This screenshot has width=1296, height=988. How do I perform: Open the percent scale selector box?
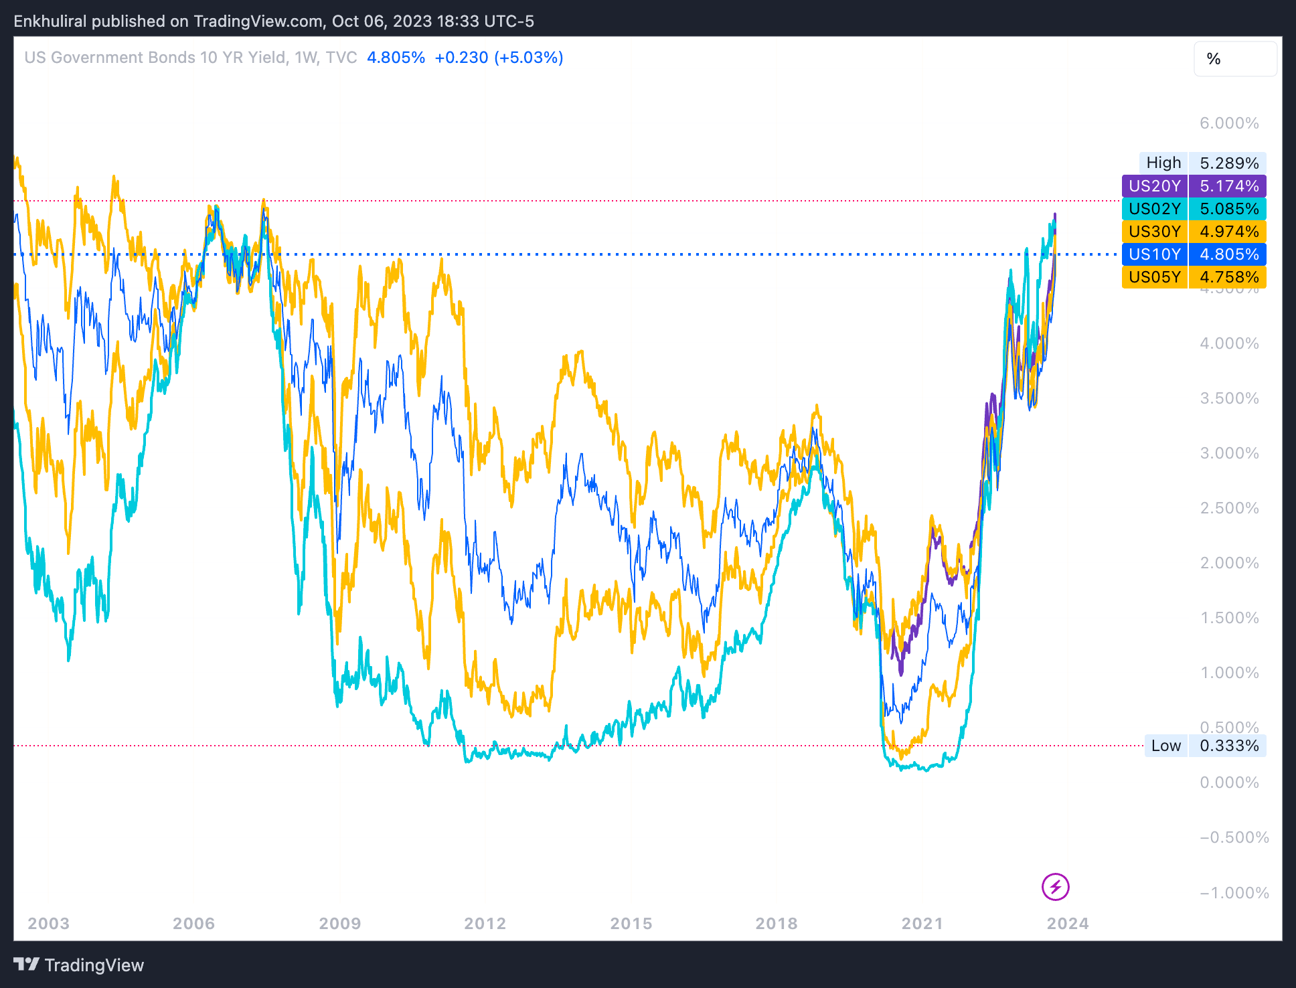1234,59
